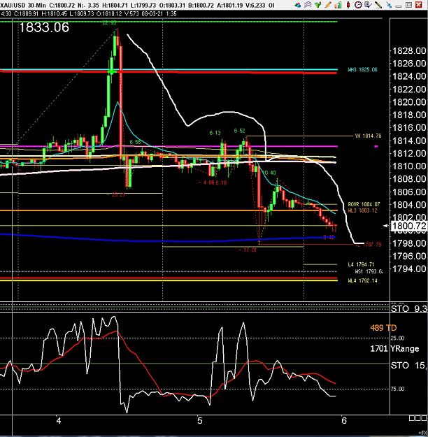The height and width of the screenshot is (437, 428).
Task: Select the WL4 1792.14 level label
Action: [x=362, y=280]
